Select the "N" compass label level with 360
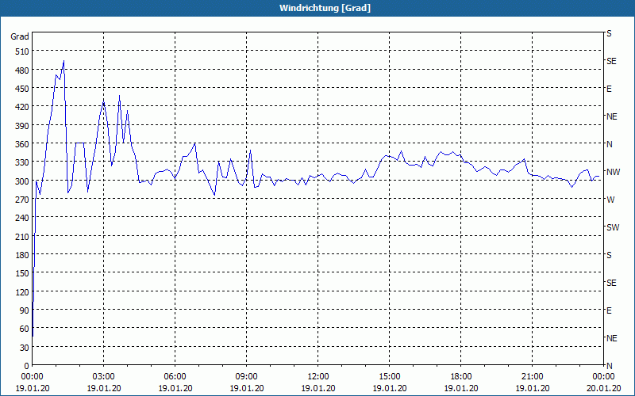635x396 pixels. 610,144
